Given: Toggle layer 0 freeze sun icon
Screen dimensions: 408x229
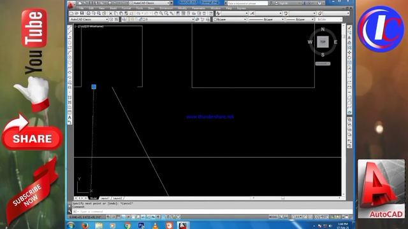Looking at the screenshot, I should click(x=132, y=20).
